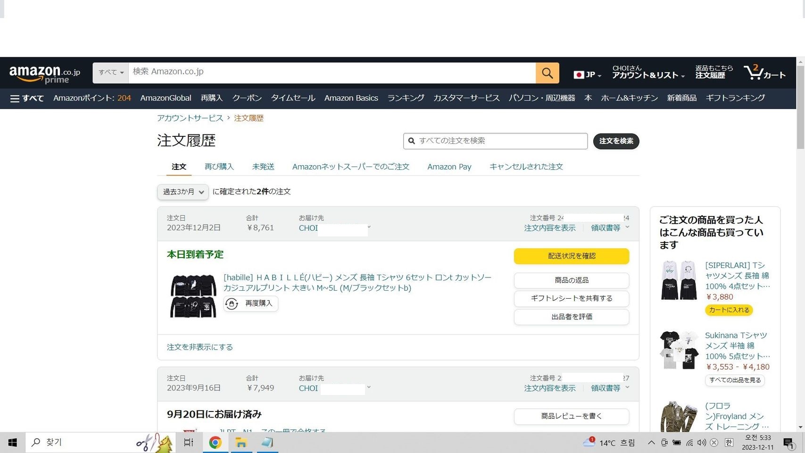This screenshot has width=805, height=453.
Task: Click the page vertical scrollbar thumb
Action: click(800, 108)
